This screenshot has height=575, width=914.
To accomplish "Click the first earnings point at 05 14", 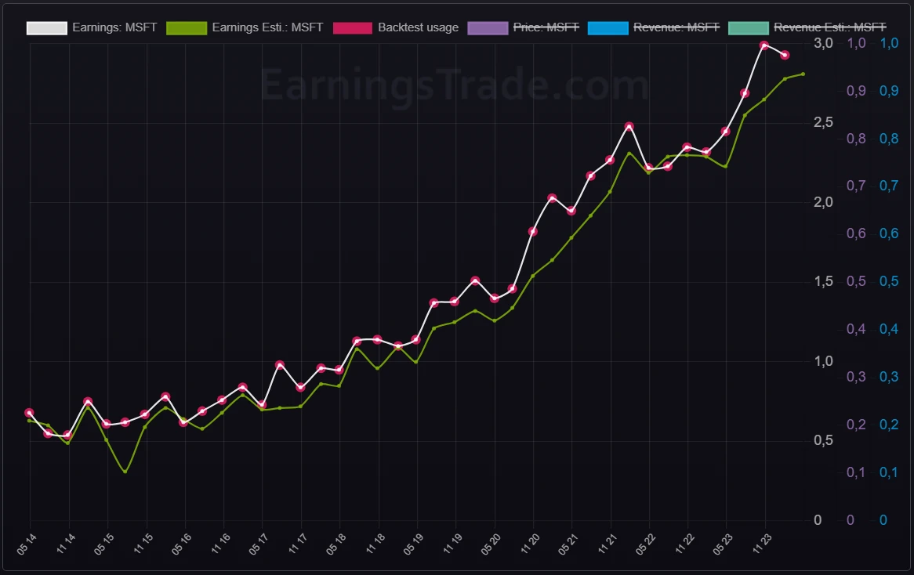I will click(x=29, y=413).
